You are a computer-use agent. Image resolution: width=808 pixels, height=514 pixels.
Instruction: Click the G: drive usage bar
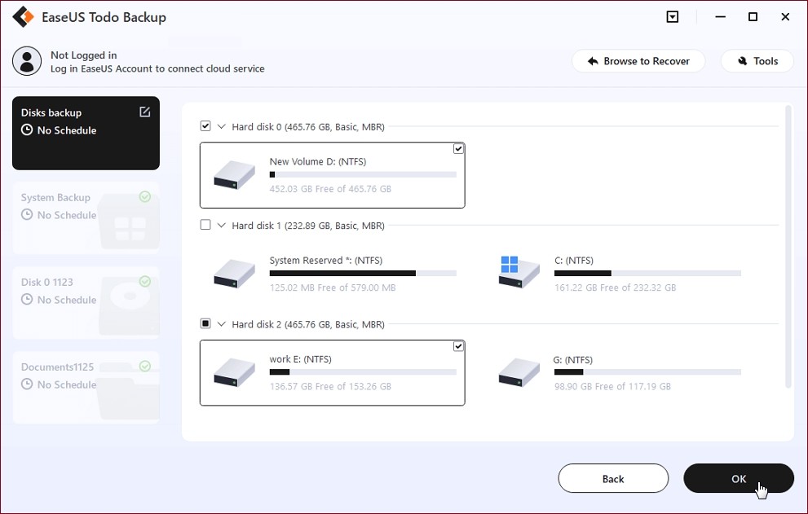point(647,372)
